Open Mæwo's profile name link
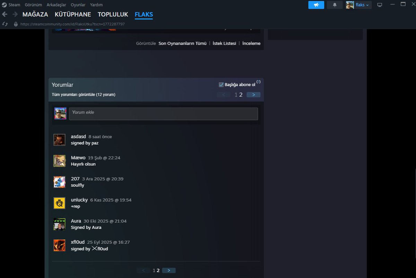 [x=78, y=158]
